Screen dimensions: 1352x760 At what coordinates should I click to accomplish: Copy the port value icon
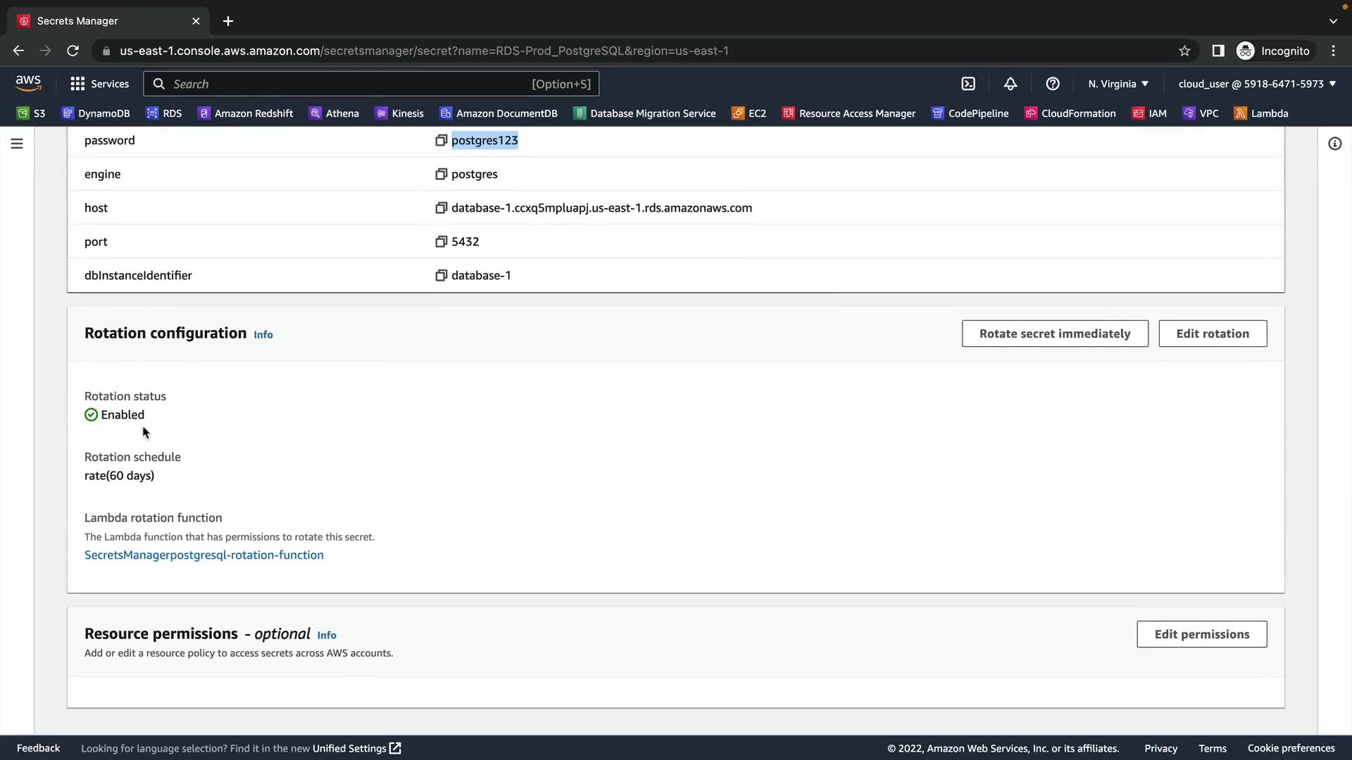coord(441,241)
